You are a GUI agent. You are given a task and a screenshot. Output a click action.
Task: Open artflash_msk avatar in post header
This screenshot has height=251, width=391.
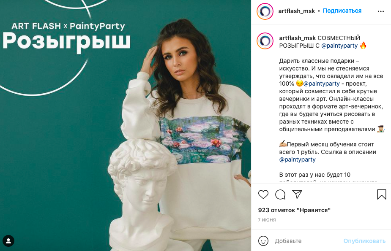click(x=265, y=11)
